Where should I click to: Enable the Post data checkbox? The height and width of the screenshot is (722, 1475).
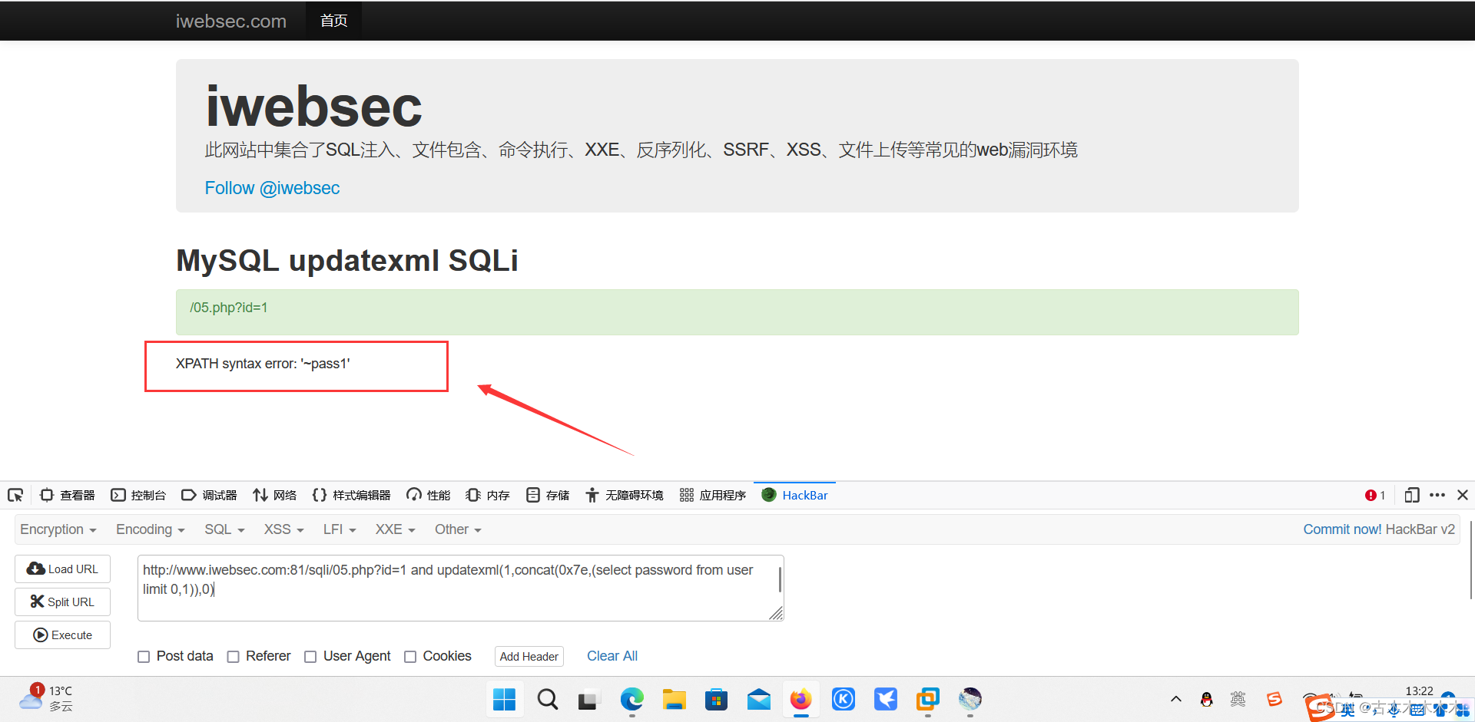pyautogui.click(x=144, y=657)
